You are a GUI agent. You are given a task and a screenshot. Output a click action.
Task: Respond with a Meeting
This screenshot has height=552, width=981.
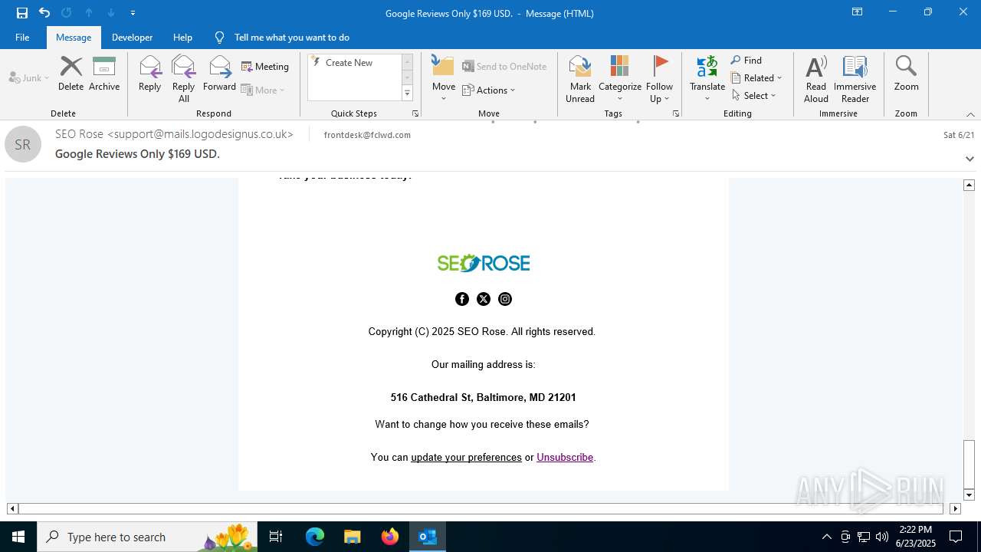[265, 67]
